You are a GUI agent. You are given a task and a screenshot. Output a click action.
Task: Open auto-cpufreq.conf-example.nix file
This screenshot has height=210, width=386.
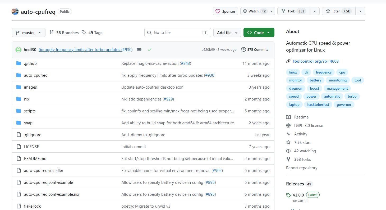52,194
